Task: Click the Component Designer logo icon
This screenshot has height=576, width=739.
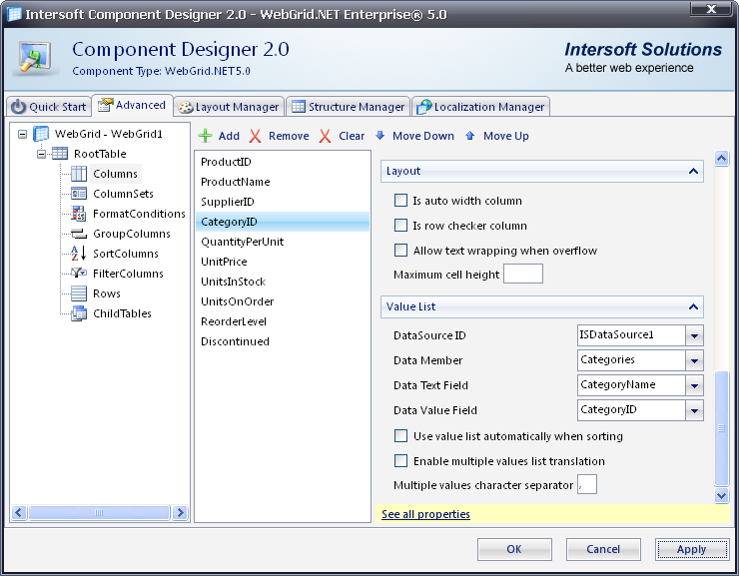Action: 35,58
